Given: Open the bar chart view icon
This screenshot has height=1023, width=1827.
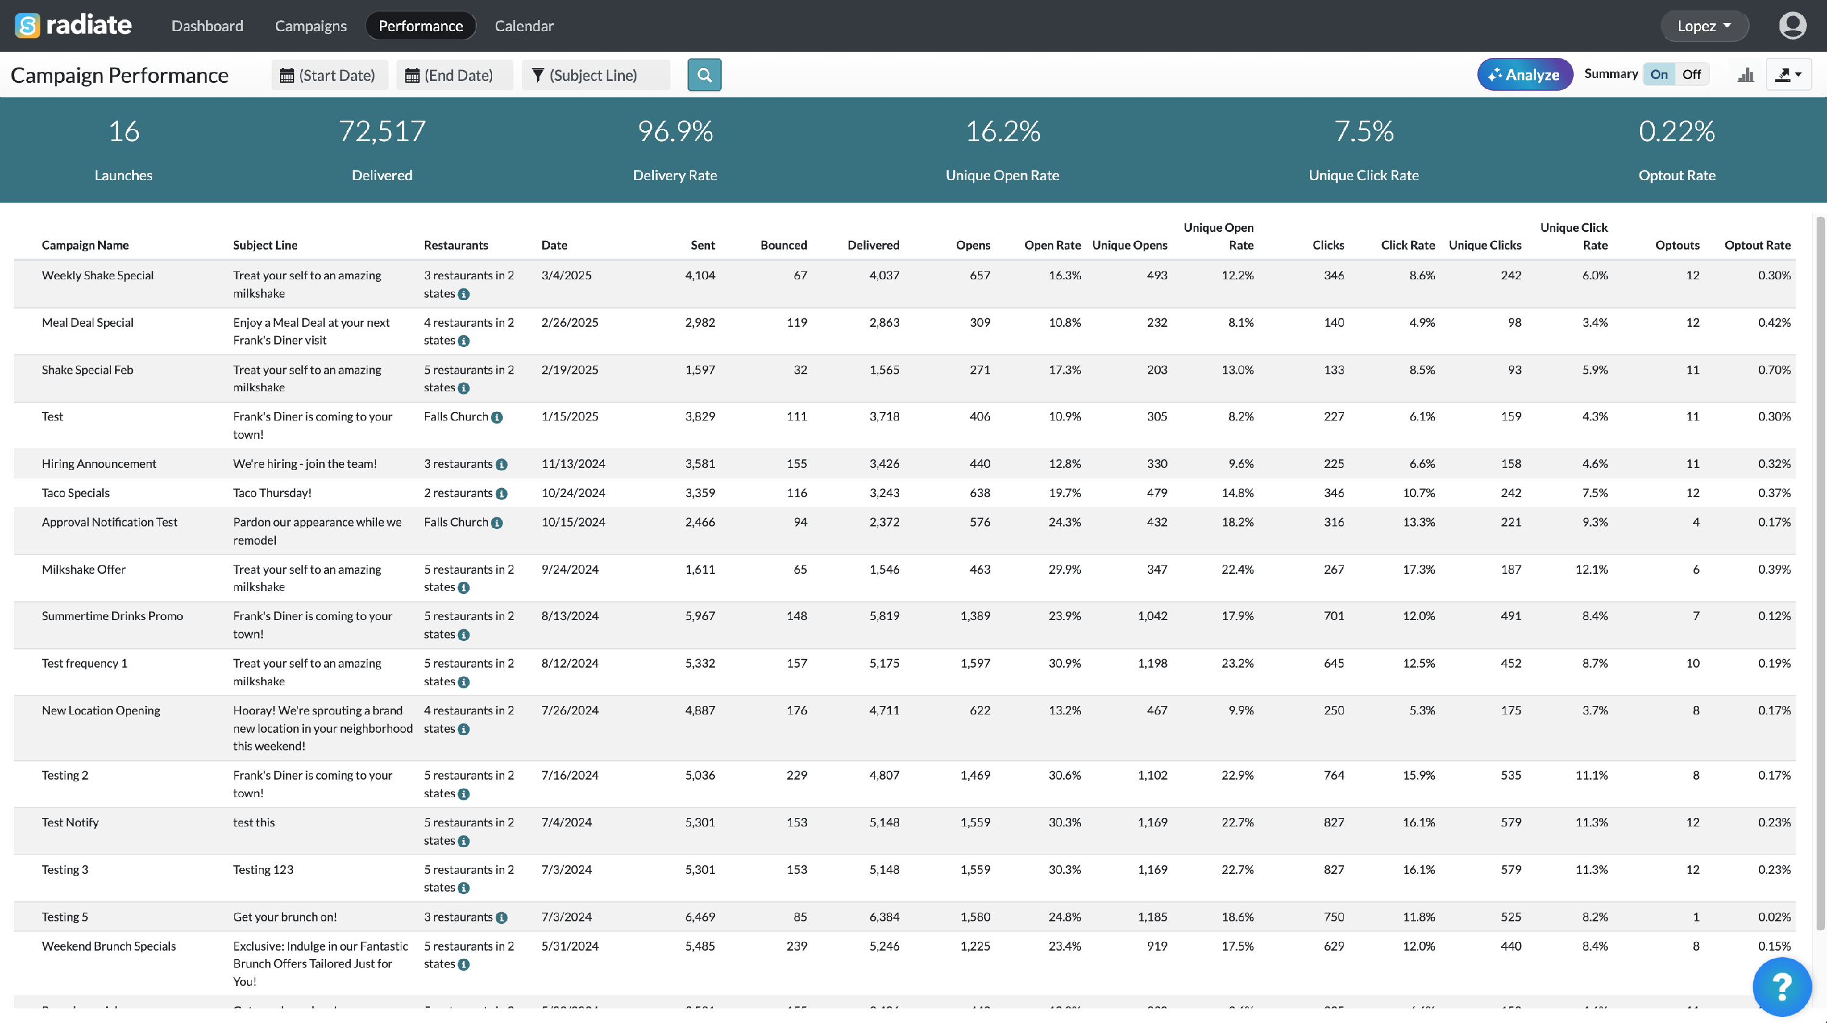Looking at the screenshot, I should point(1745,74).
